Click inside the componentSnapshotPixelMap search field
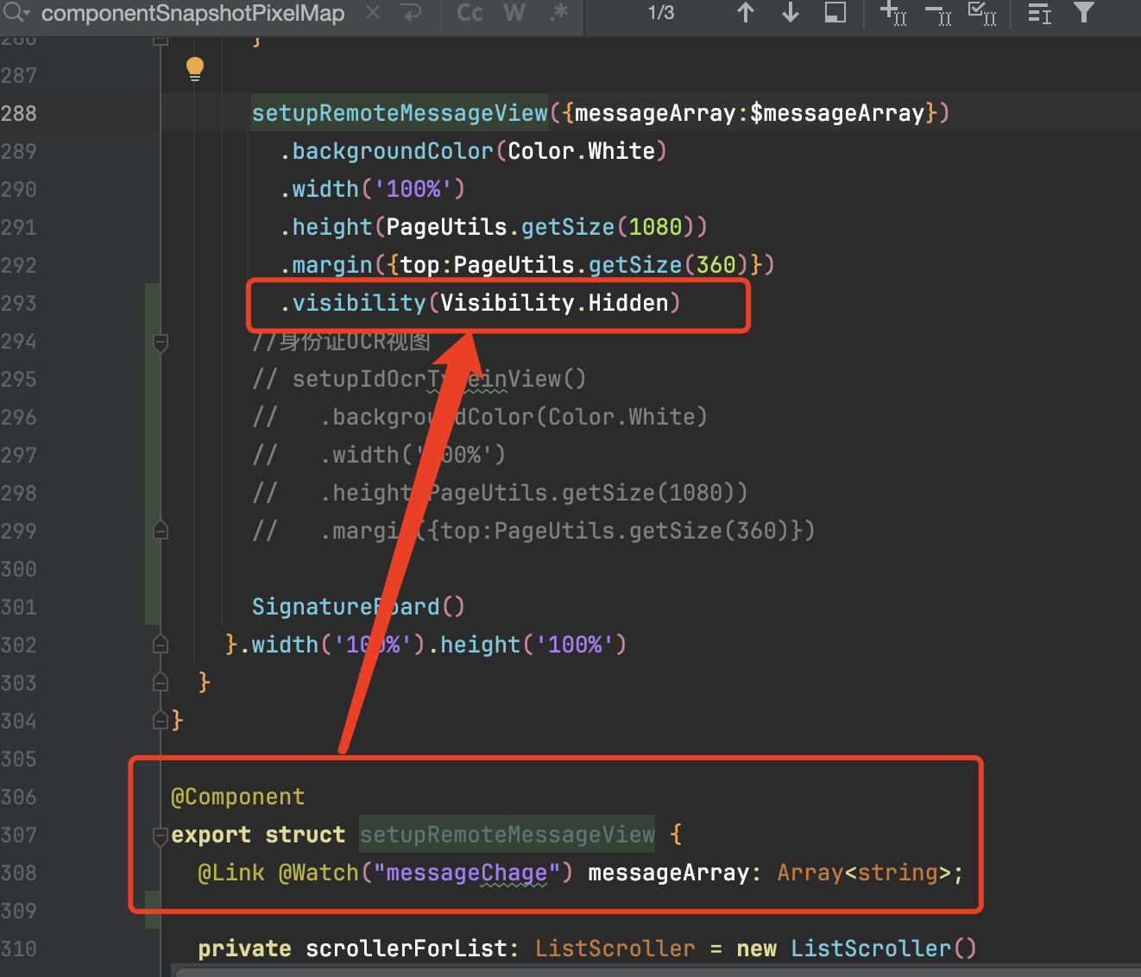 (x=193, y=13)
